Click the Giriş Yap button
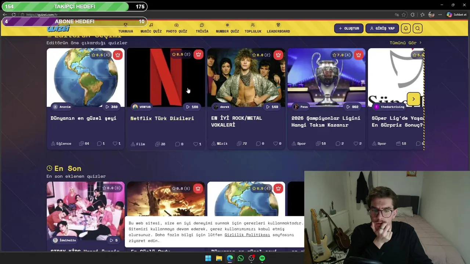The width and height of the screenshot is (470, 264). pyautogui.click(x=382, y=28)
